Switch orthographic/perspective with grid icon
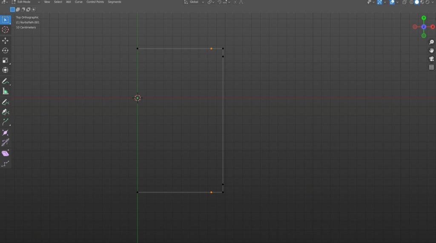436x243 pixels. point(431,67)
